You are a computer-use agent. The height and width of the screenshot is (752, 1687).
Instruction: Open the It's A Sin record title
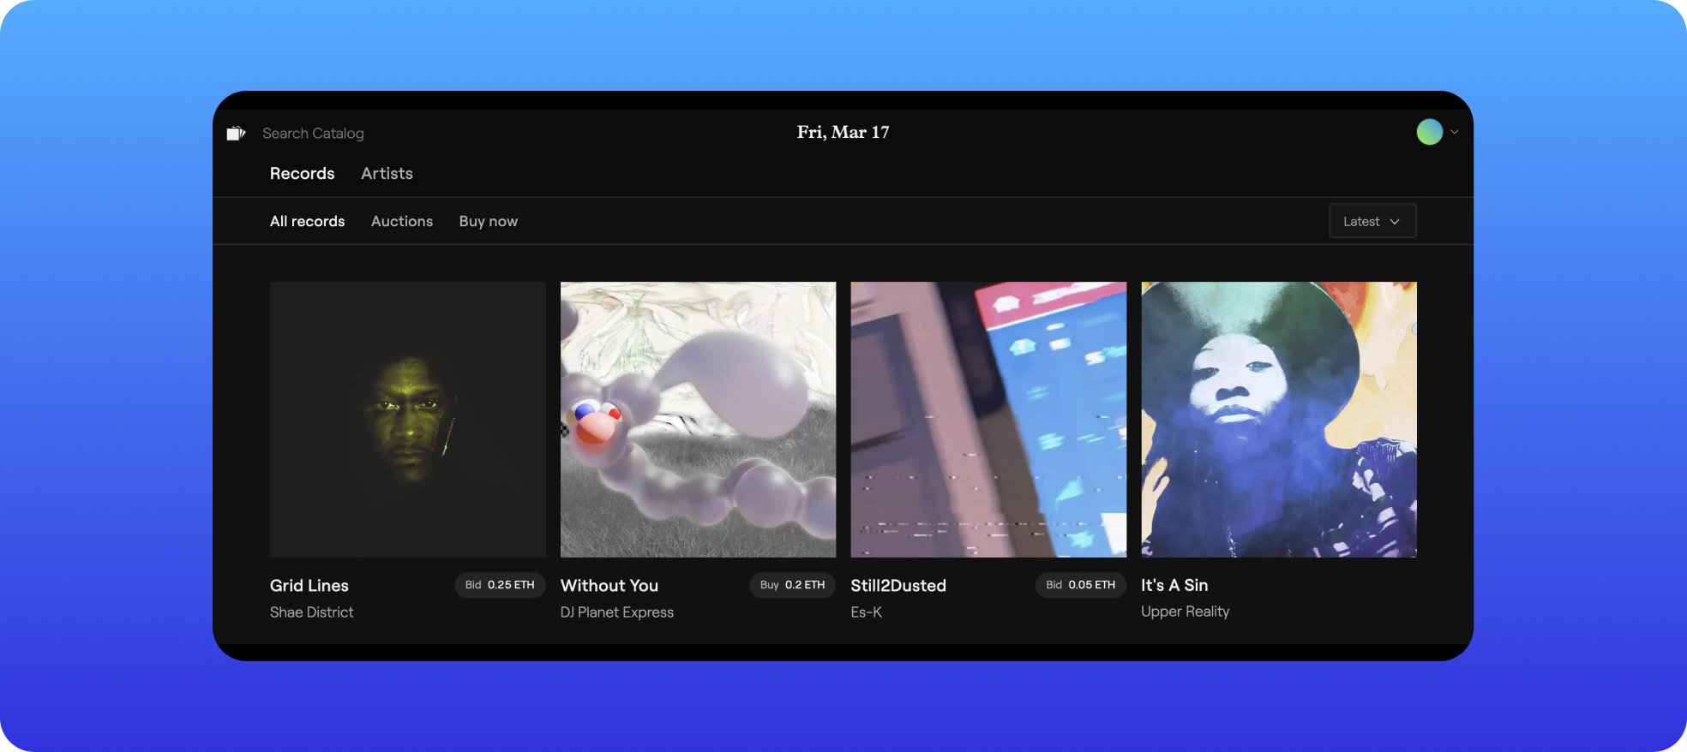(1174, 585)
